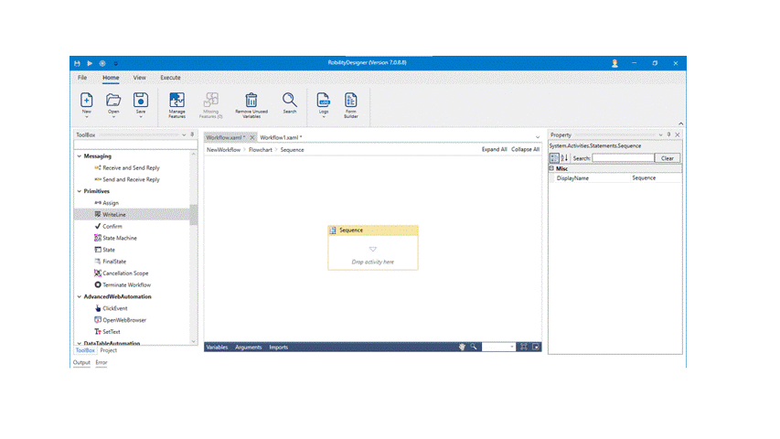Select the pan hand tool in designer footer
Screen dimensions: 780x439
[x=462, y=348]
